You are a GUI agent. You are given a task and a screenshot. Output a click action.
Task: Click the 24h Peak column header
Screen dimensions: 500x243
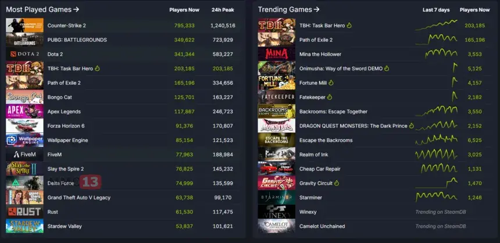point(223,10)
